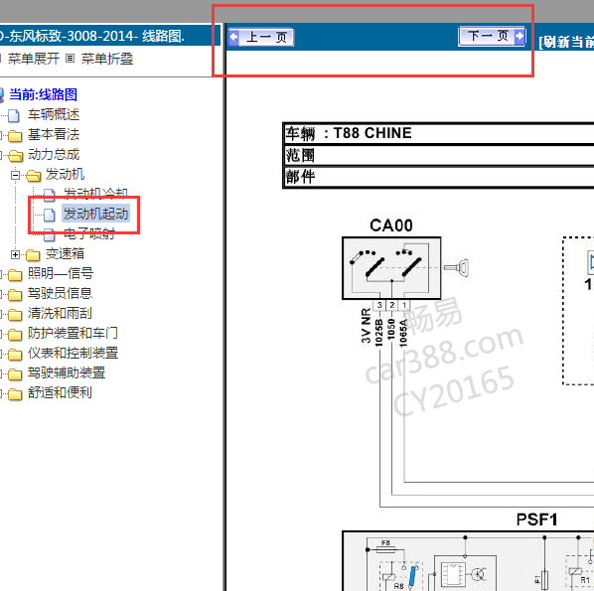Image resolution: width=594 pixels, height=591 pixels.
Task: Open the 发动机起动 document
Action: (x=95, y=214)
